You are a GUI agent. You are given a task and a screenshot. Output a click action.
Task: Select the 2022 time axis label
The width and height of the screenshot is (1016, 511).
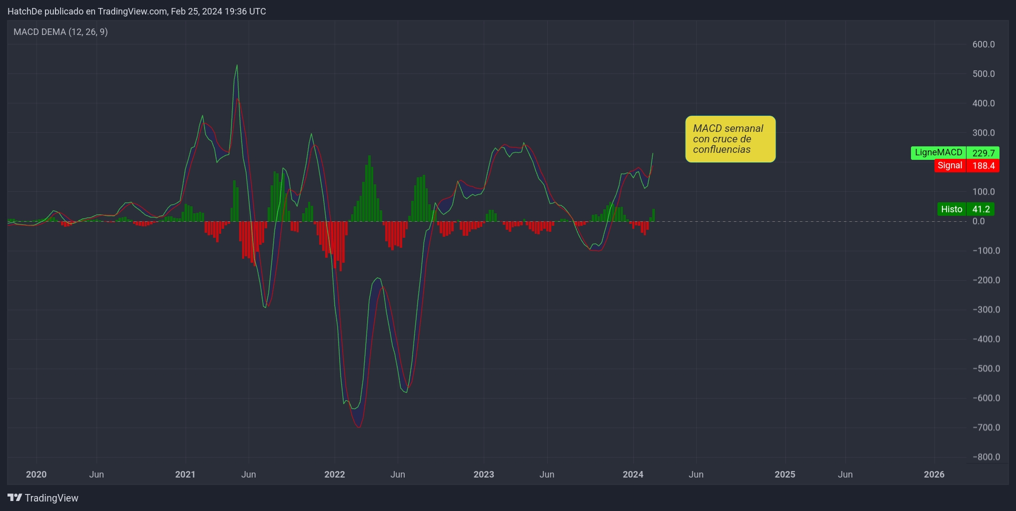pyautogui.click(x=334, y=475)
